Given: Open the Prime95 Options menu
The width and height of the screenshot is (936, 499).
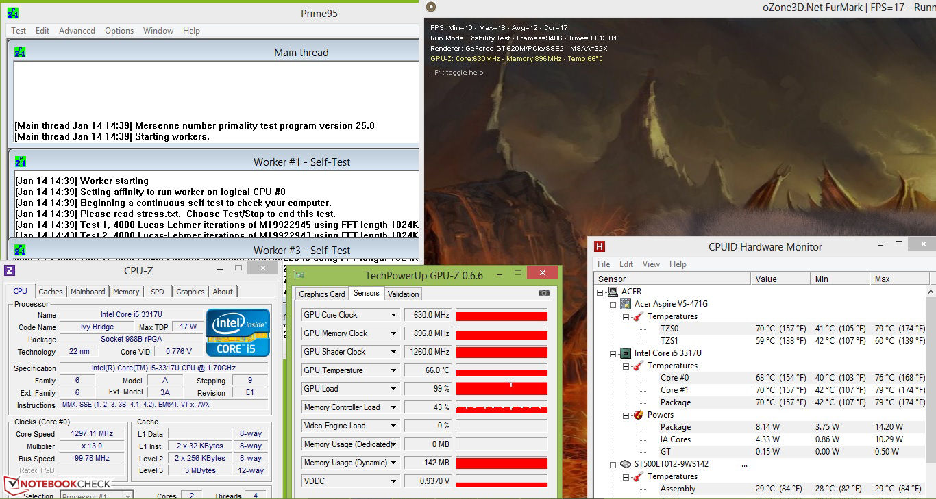Looking at the screenshot, I should tap(119, 31).
